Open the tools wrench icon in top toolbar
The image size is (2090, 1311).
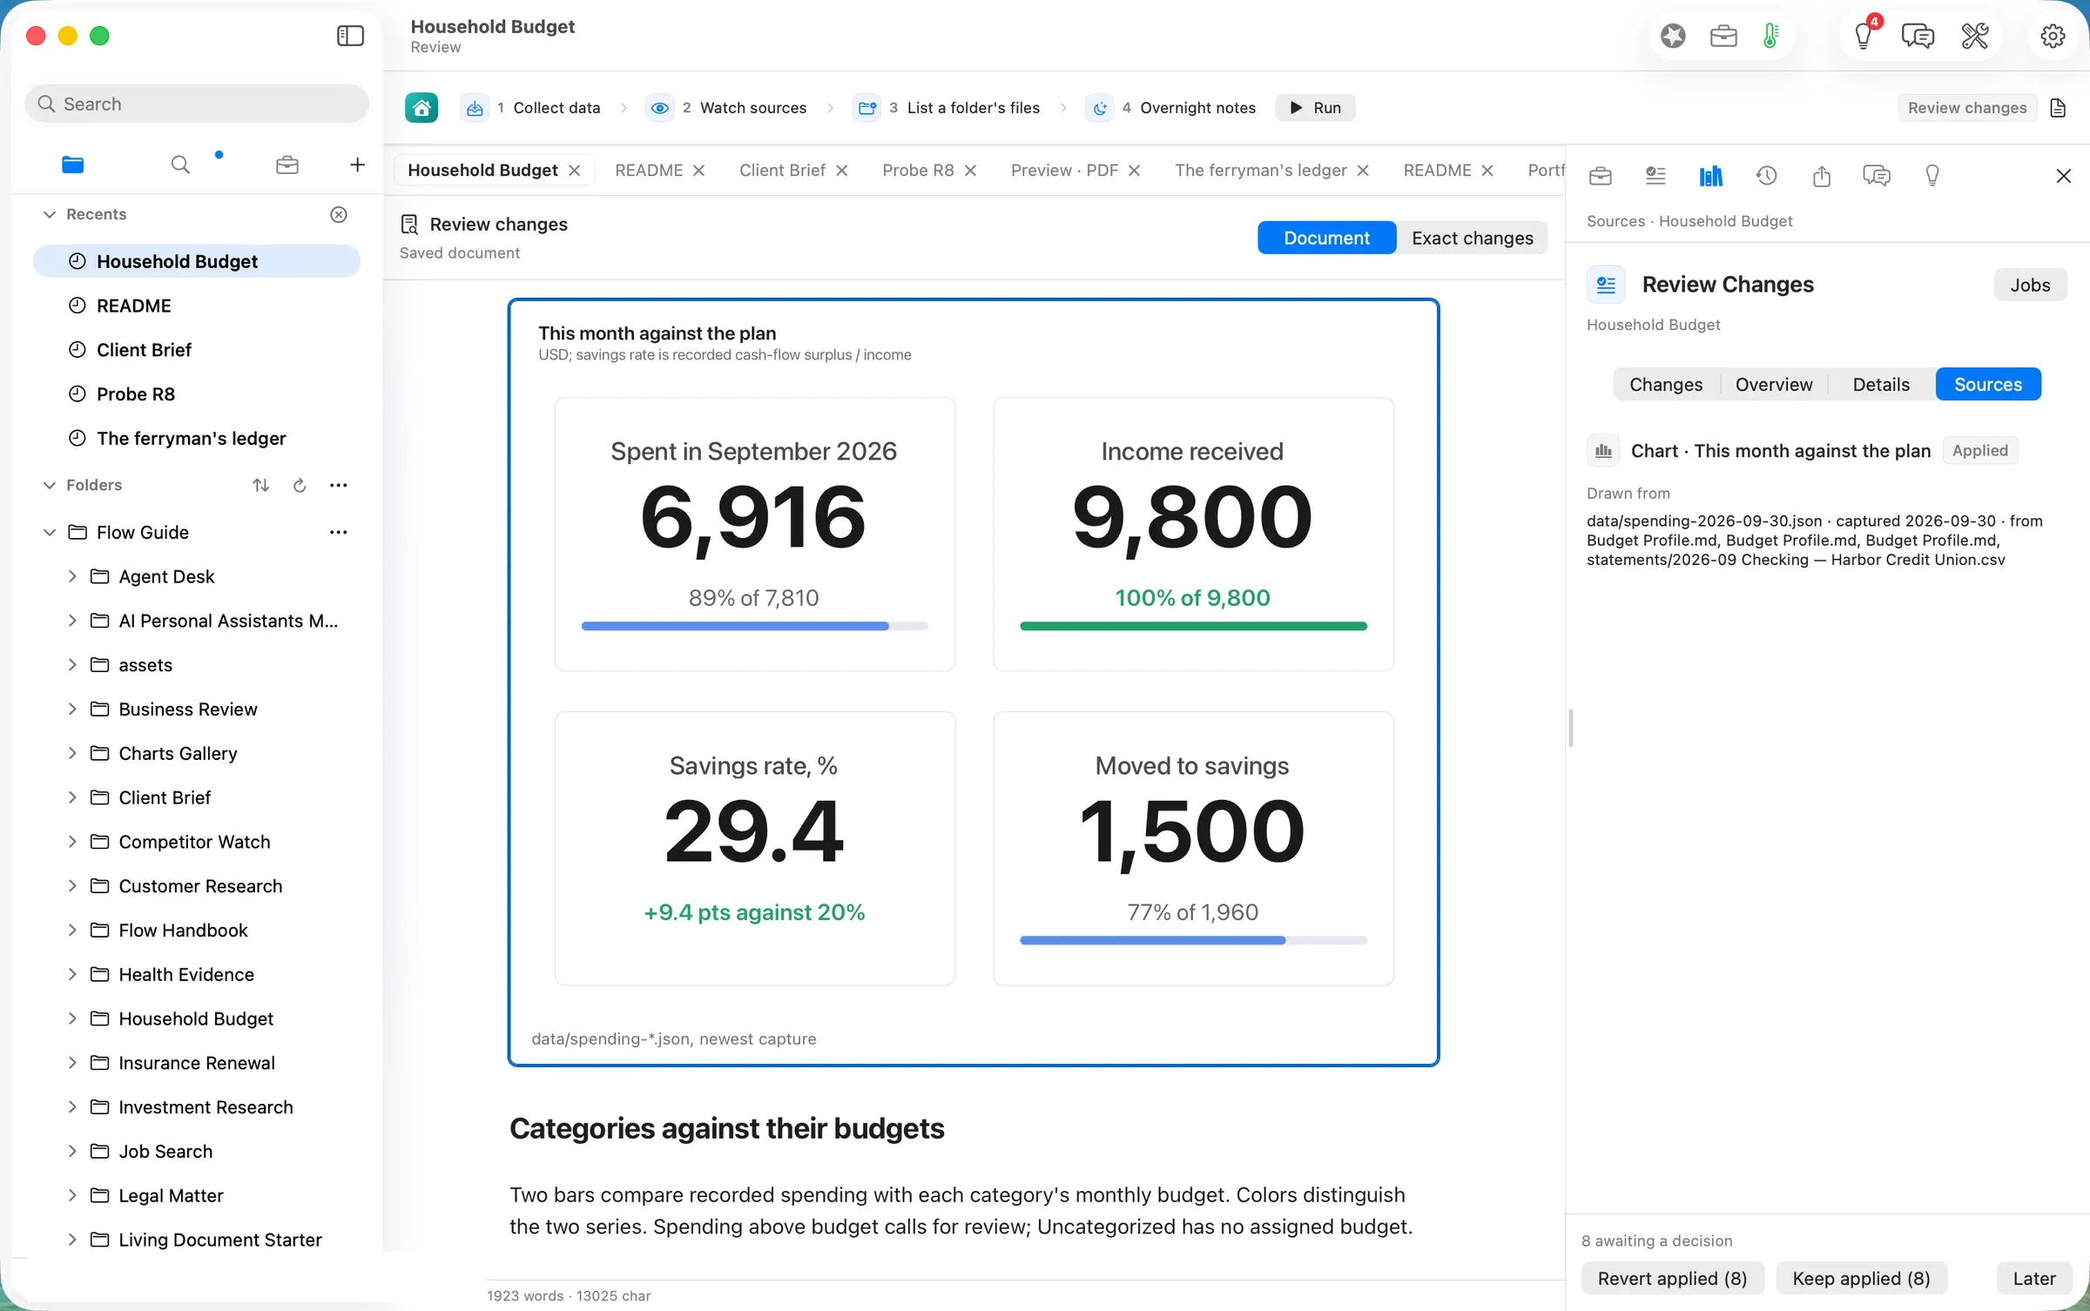[x=1974, y=36]
